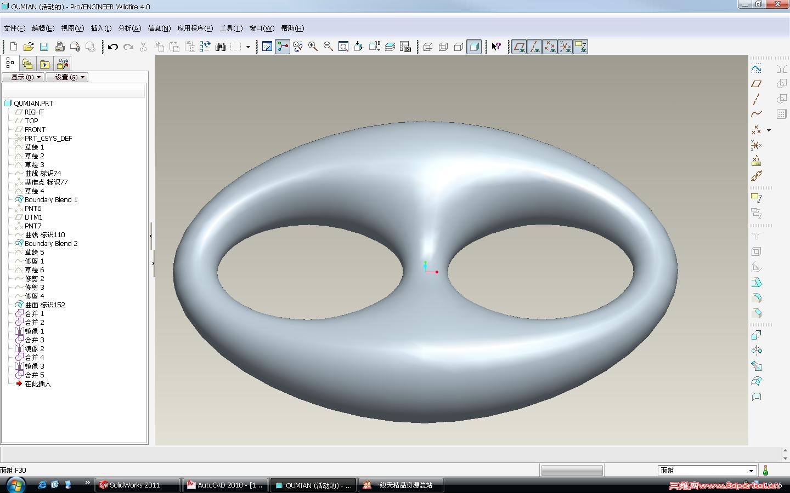Toggle datum points visibility
Screen dimensions: 790x493
tap(550, 47)
